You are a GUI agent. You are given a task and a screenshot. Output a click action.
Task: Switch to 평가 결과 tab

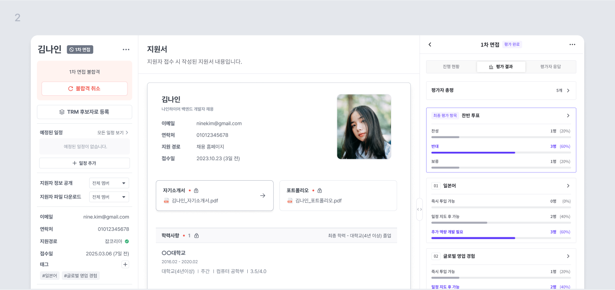tap(501, 67)
